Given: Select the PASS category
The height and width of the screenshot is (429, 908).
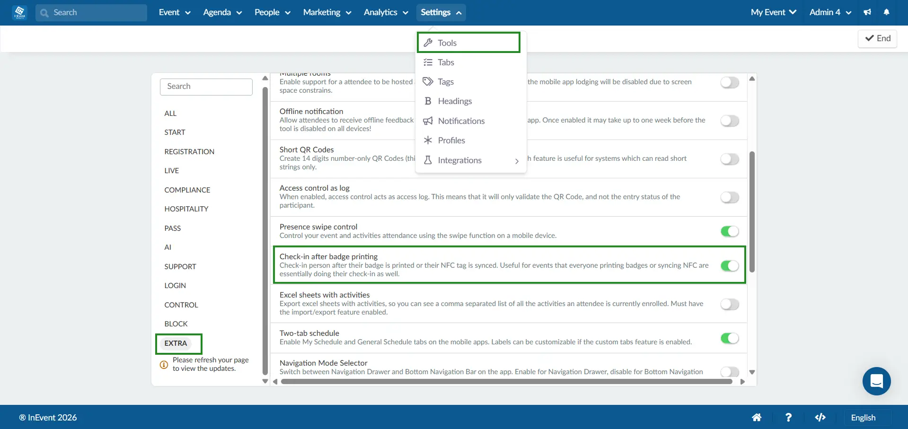Looking at the screenshot, I should click(x=172, y=228).
